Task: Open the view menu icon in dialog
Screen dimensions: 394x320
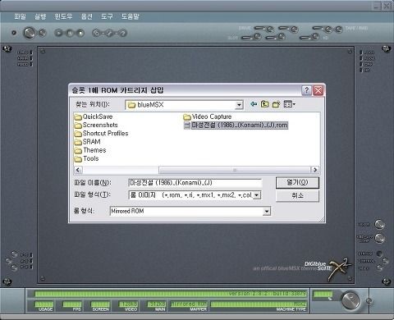Action: 289,104
